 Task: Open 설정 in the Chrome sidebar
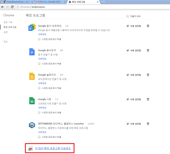[5, 32]
